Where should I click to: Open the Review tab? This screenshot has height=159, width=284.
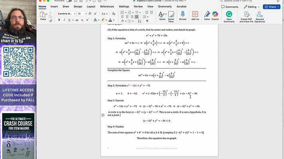138,6
